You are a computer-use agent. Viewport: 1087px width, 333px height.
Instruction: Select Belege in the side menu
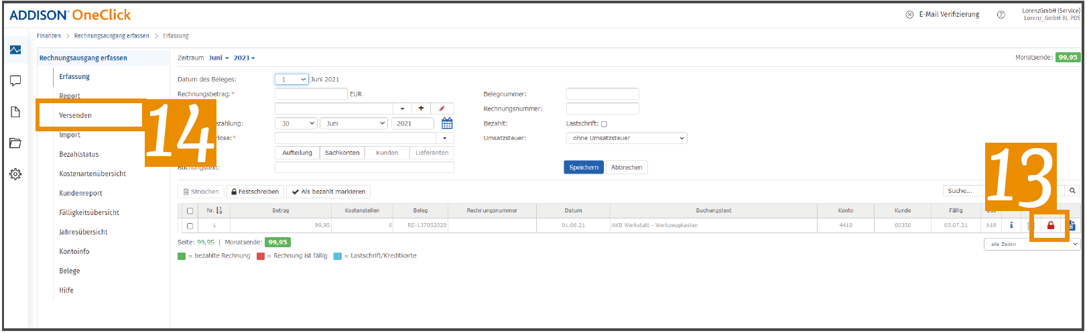(69, 271)
